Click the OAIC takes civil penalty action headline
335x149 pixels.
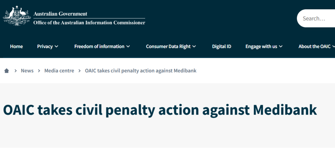click(x=160, y=110)
